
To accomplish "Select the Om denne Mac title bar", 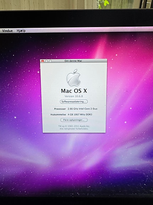I will 73,61.
